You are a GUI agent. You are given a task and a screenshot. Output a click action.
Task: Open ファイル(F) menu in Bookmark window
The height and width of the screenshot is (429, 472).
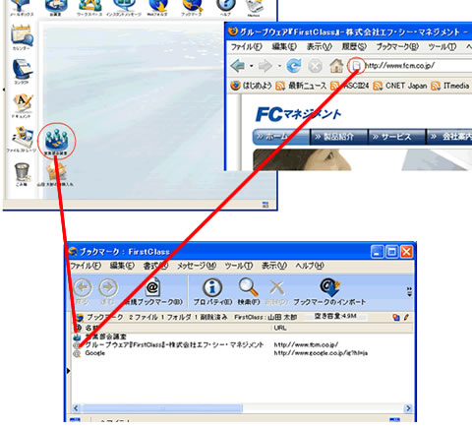click(86, 266)
